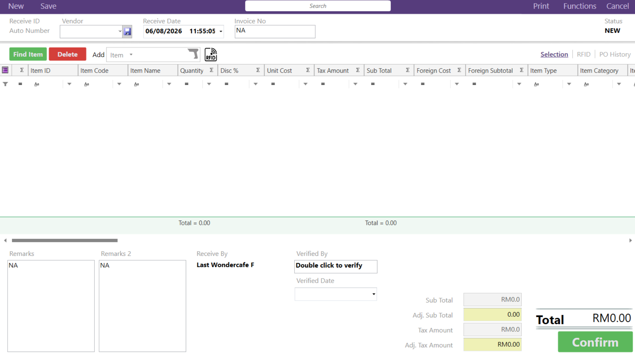Click the Adj. Tax Amount yellow field
Screen dimensions: 635x355
point(492,344)
